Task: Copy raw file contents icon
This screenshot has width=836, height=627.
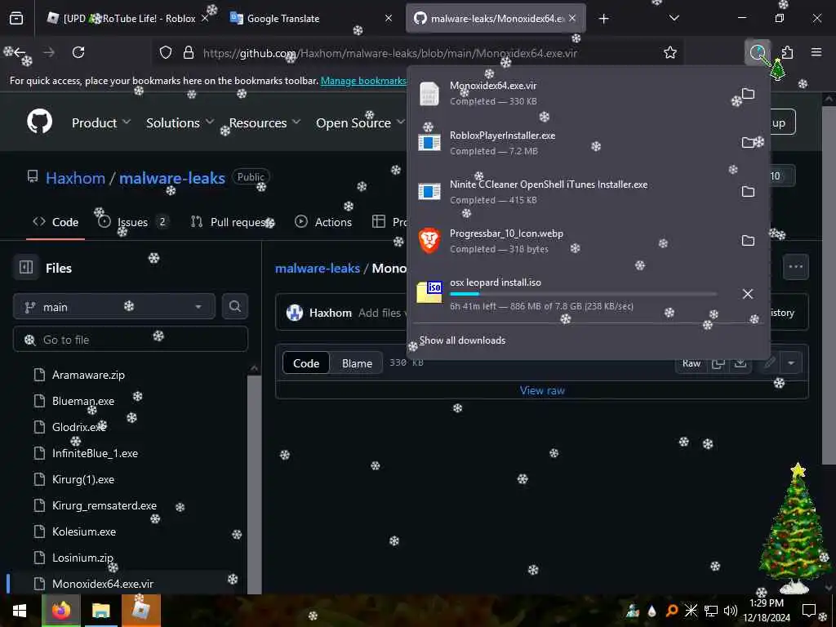Action: [718, 363]
